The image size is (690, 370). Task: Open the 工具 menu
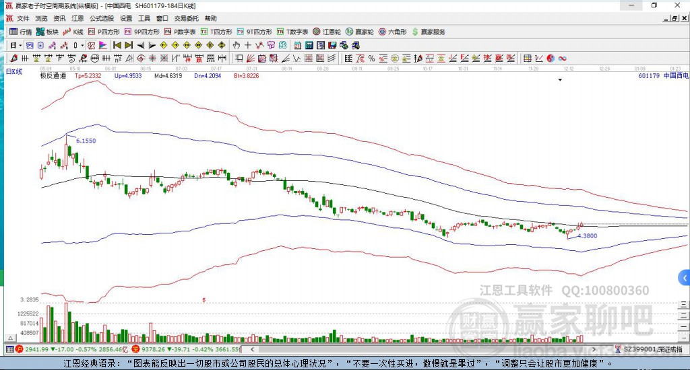pos(144,18)
